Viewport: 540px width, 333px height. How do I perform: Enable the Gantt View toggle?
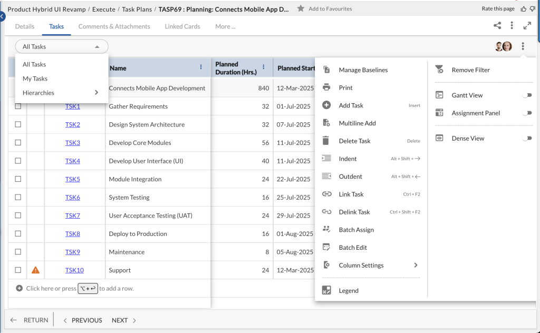(x=528, y=95)
